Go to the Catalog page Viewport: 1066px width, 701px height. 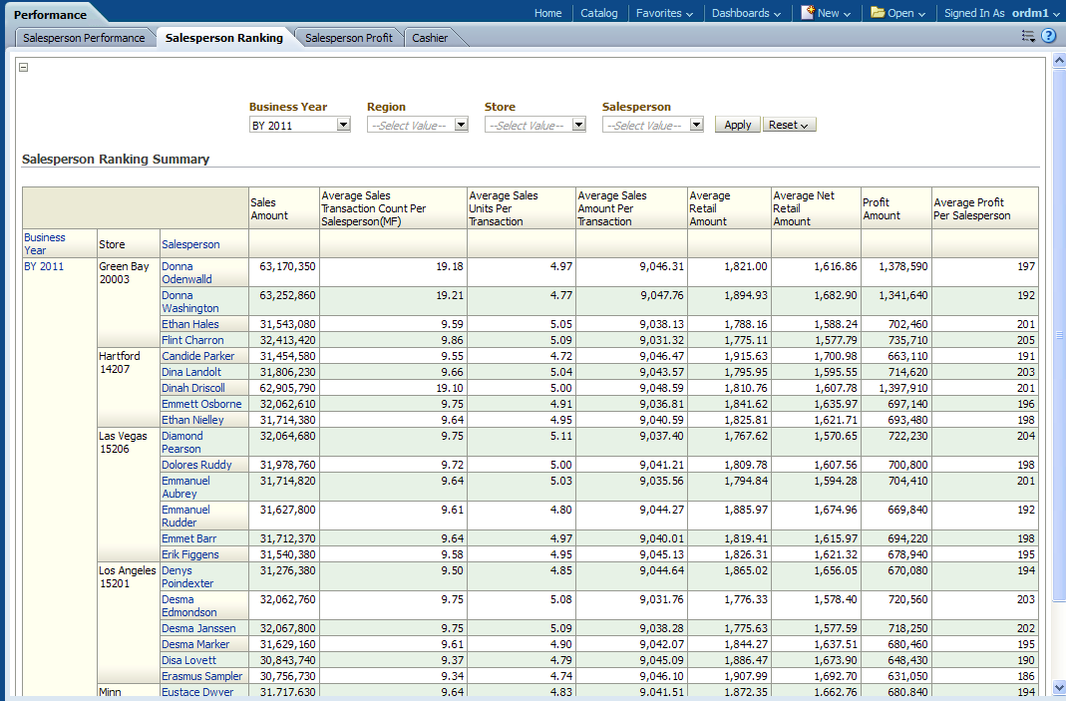(x=598, y=13)
